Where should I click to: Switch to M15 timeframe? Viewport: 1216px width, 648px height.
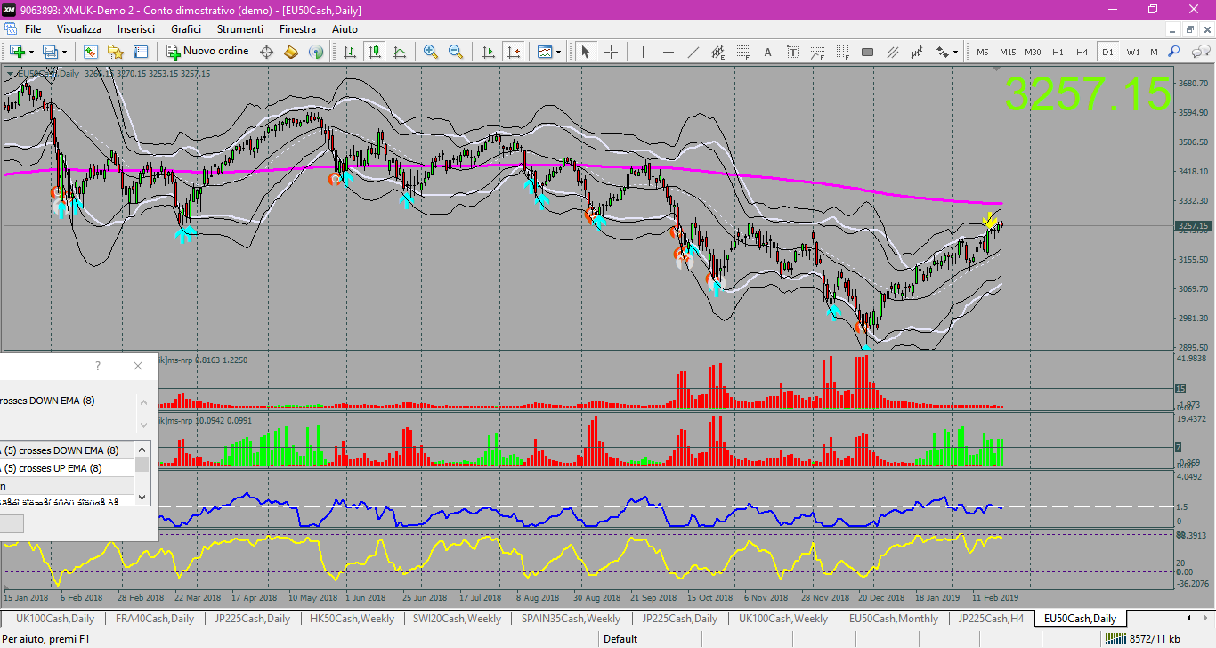(x=1008, y=52)
